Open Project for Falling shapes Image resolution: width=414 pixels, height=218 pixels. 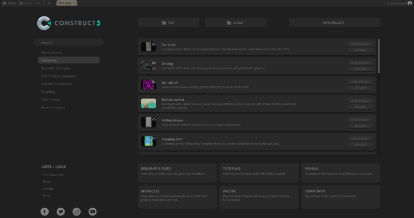360,120
